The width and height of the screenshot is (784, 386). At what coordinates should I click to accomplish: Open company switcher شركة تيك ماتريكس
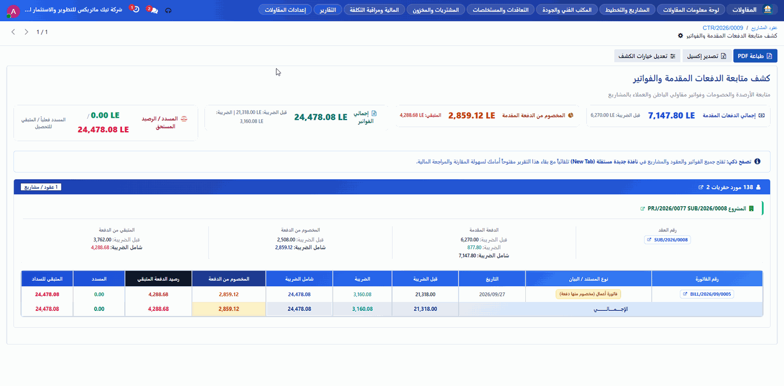pos(74,10)
